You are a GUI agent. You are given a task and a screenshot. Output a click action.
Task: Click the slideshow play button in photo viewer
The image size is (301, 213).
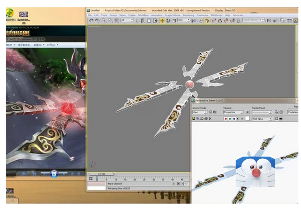pos(54,174)
